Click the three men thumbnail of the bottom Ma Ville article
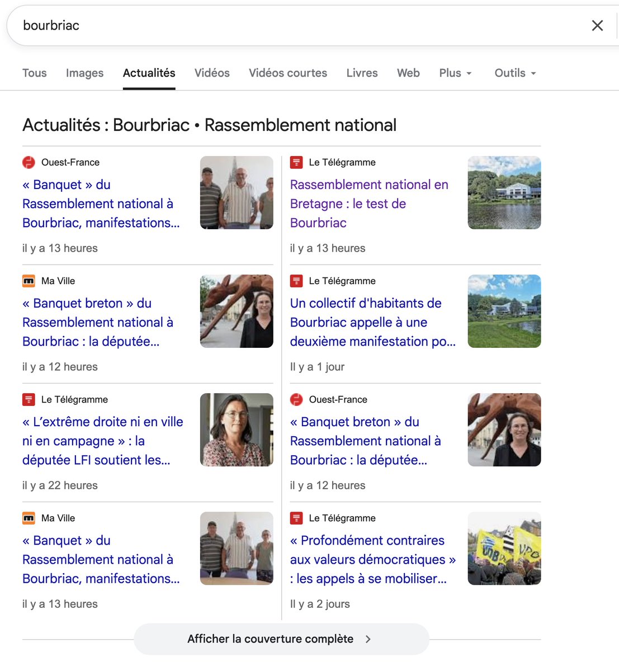Screen dimensions: 619x671 click(x=237, y=548)
